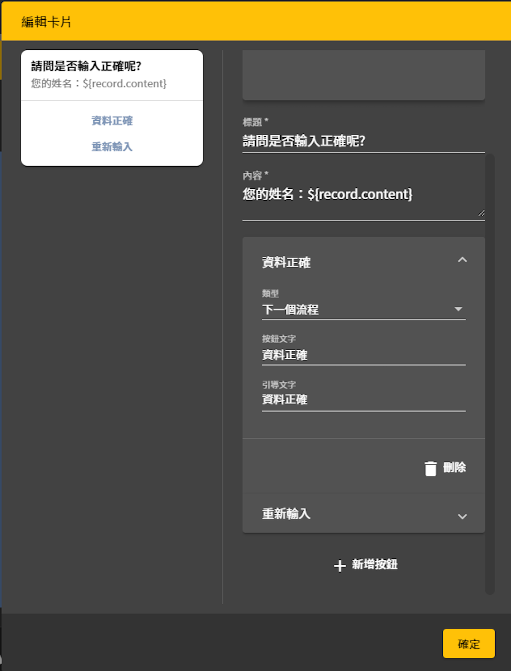Click the 編輯卡片 dialog title
This screenshot has height=671, width=511.
pos(46,22)
